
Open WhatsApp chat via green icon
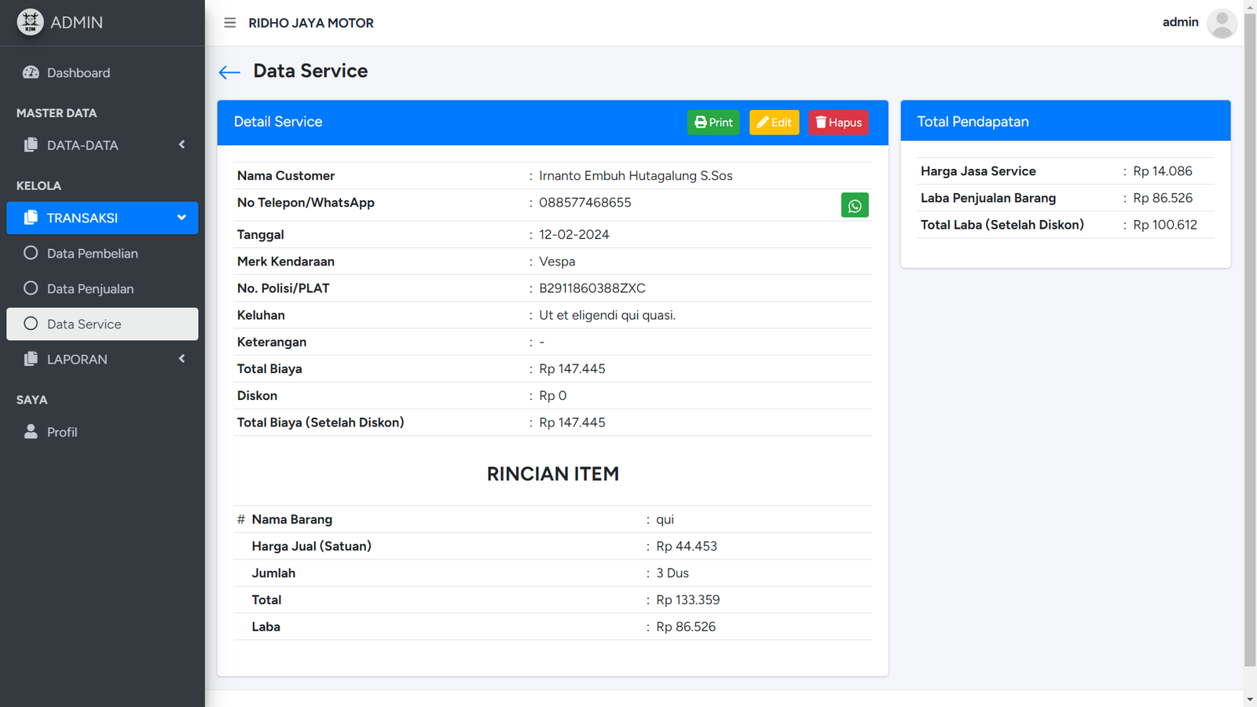click(x=854, y=205)
